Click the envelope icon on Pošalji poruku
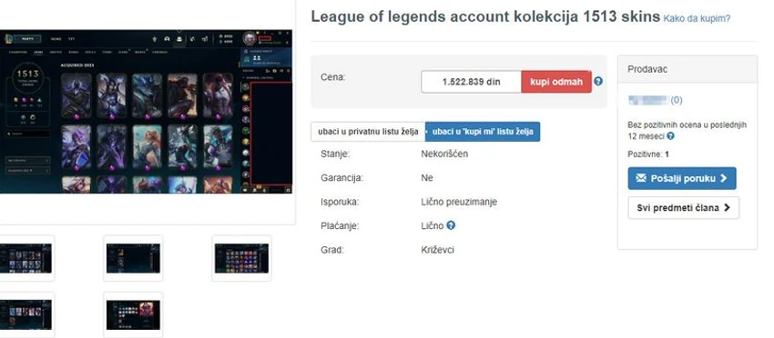Image resolution: width=774 pixels, height=338 pixels. (641, 178)
